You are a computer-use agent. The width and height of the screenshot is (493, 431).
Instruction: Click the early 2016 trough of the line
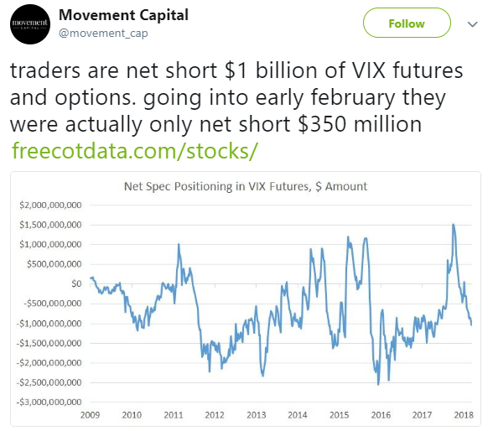coord(378,384)
